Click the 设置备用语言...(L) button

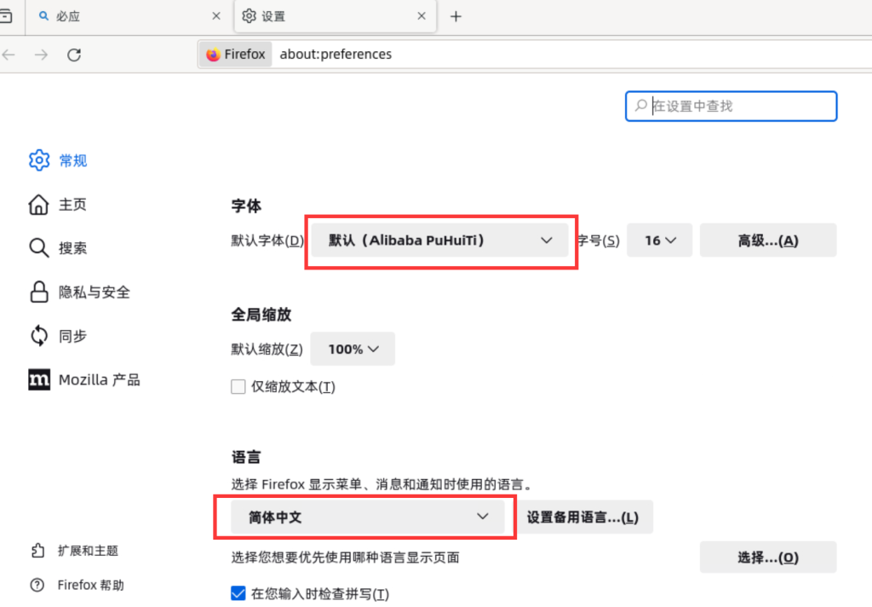click(x=582, y=517)
